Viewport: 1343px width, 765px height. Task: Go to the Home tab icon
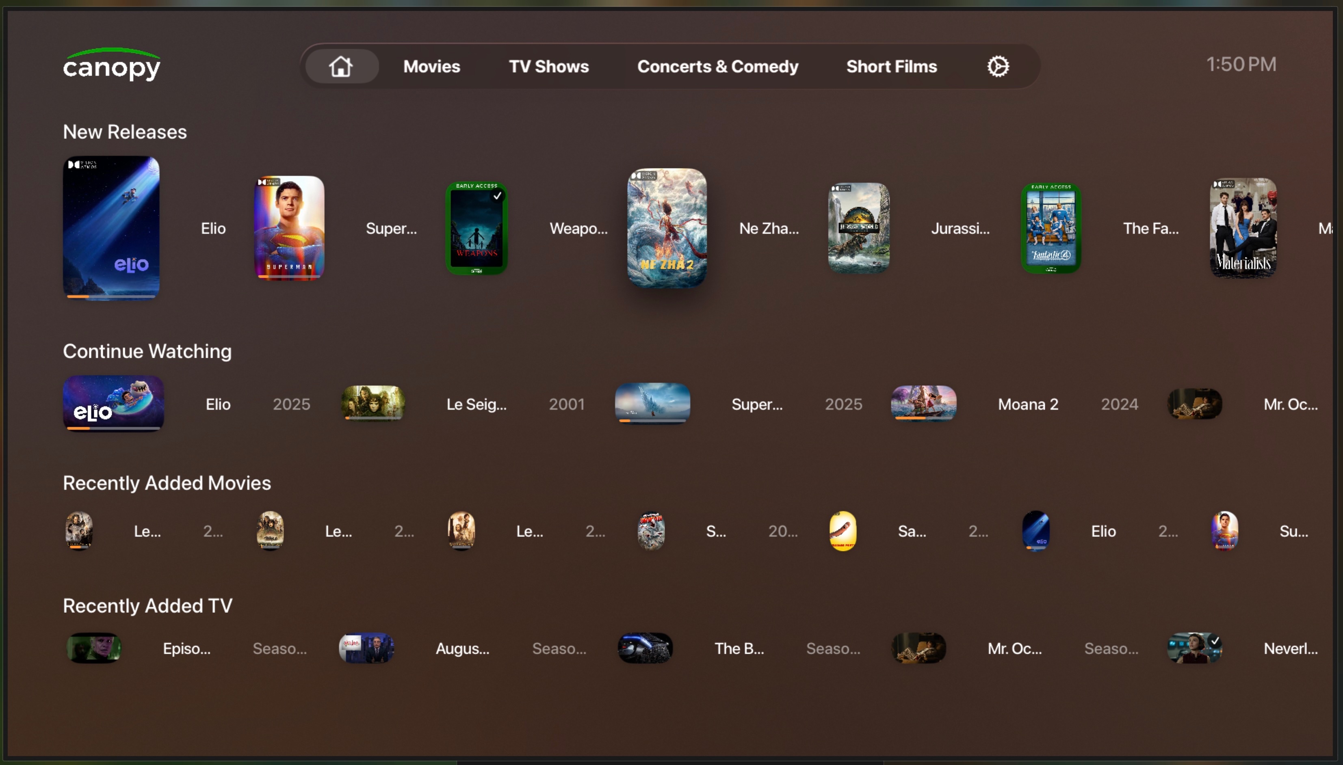click(x=341, y=66)
